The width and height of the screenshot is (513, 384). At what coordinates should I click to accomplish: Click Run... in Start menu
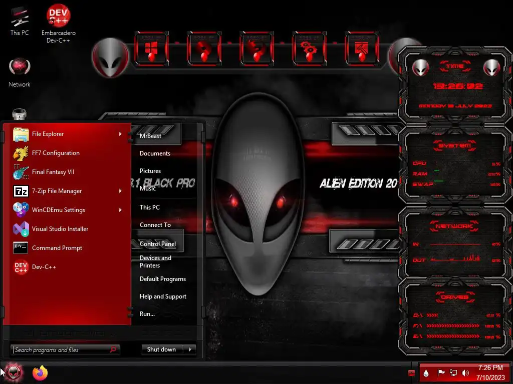tap(147, 314)
